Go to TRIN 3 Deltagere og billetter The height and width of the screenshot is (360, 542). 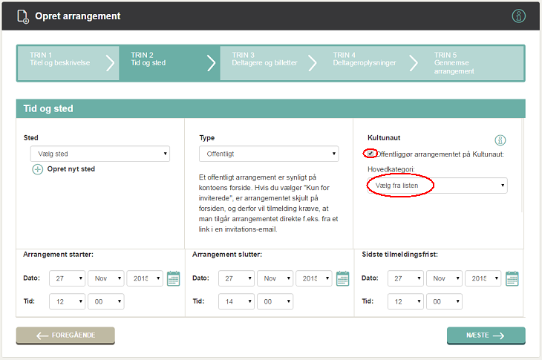271,63
